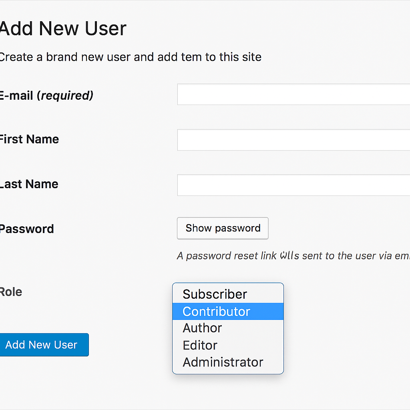410x410 pixels.
Task: Select Subscriber from the role list
Action: click(x=215, y=294)
